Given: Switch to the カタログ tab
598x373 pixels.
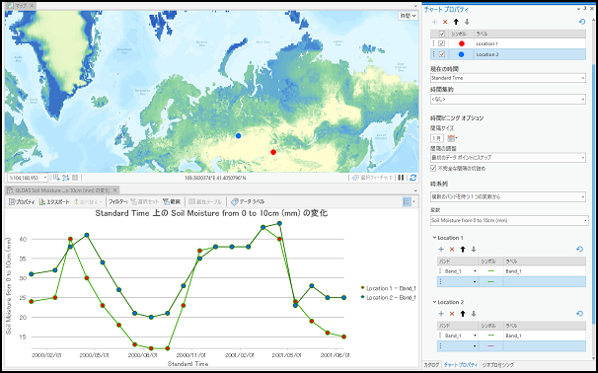Looking at the screenshot, I should pyautogui.click(x=432, y=364).
